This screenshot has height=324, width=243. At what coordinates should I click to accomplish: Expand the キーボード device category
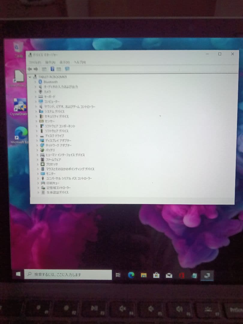point(35,97)
